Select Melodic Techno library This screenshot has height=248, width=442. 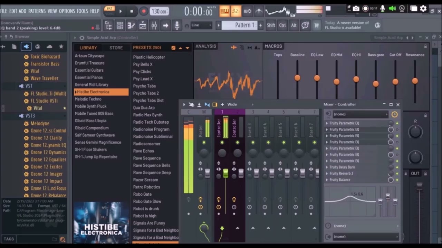pyautogui.click(x=88, y=99)
